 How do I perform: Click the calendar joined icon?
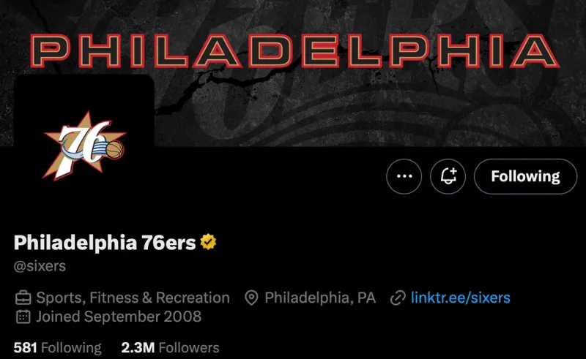[x=23, y=317]
